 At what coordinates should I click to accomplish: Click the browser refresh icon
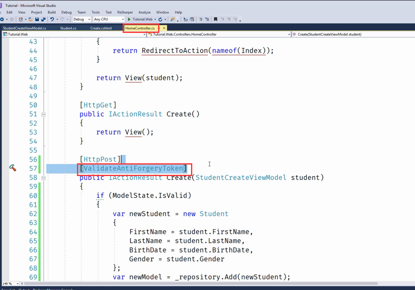pyautogui.click(x=160, y=19)
